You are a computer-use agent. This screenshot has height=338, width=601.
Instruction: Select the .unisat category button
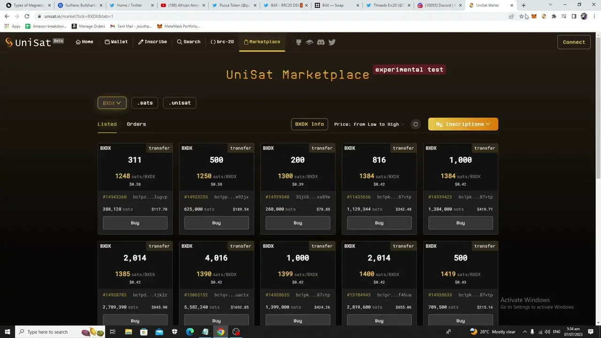tap(180, 103)
